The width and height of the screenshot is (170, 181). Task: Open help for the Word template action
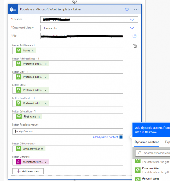click(127, 9)
